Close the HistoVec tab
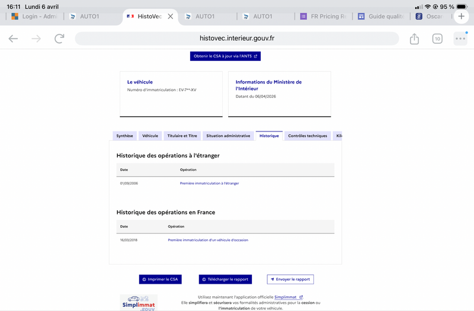Screen dimensions: 474x311 click(x=171, y=17)
